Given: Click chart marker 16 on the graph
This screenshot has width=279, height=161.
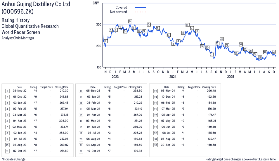Looking at the screenshot, I should (x=187, y=25).
